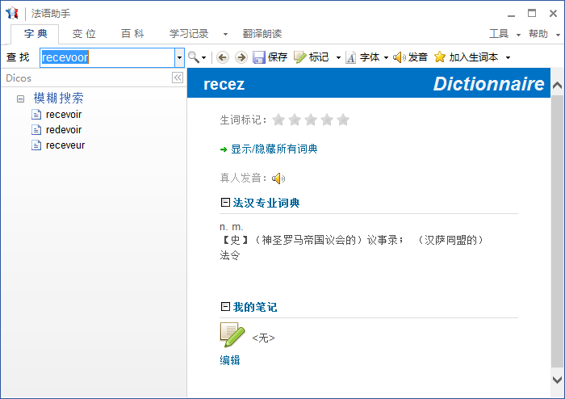Click 显示/隐藏所有词典 link
The height and width of the screenshot is (399, 565).
click(x=274, y=149)
